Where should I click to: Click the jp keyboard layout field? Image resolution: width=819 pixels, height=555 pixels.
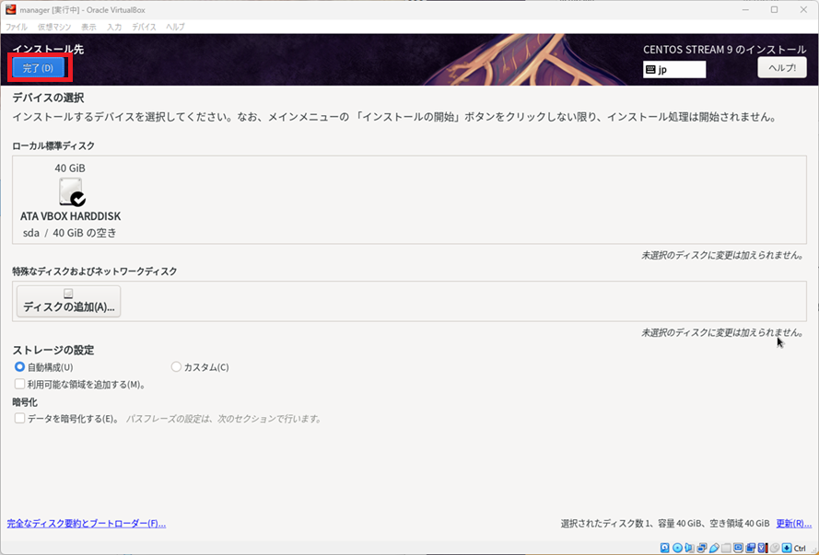tap(674, 69)
